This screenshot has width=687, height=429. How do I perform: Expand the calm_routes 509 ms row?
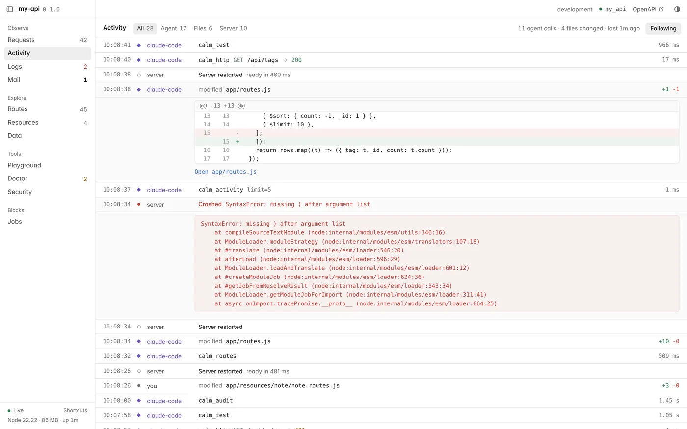[391, 356]
